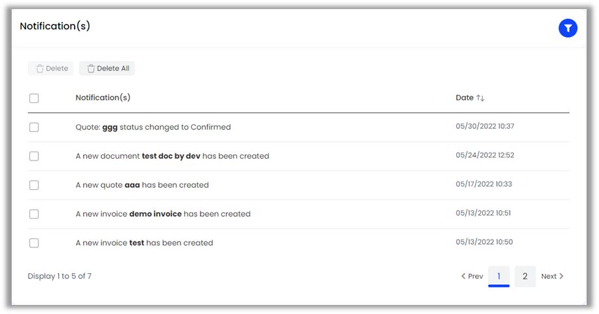Click the Prev chevron arrow
599x314 pixels.
click(x=463, y=276)
